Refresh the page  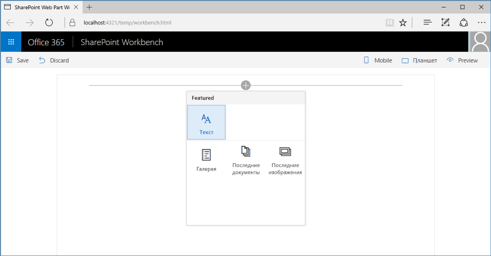point(49,22)
